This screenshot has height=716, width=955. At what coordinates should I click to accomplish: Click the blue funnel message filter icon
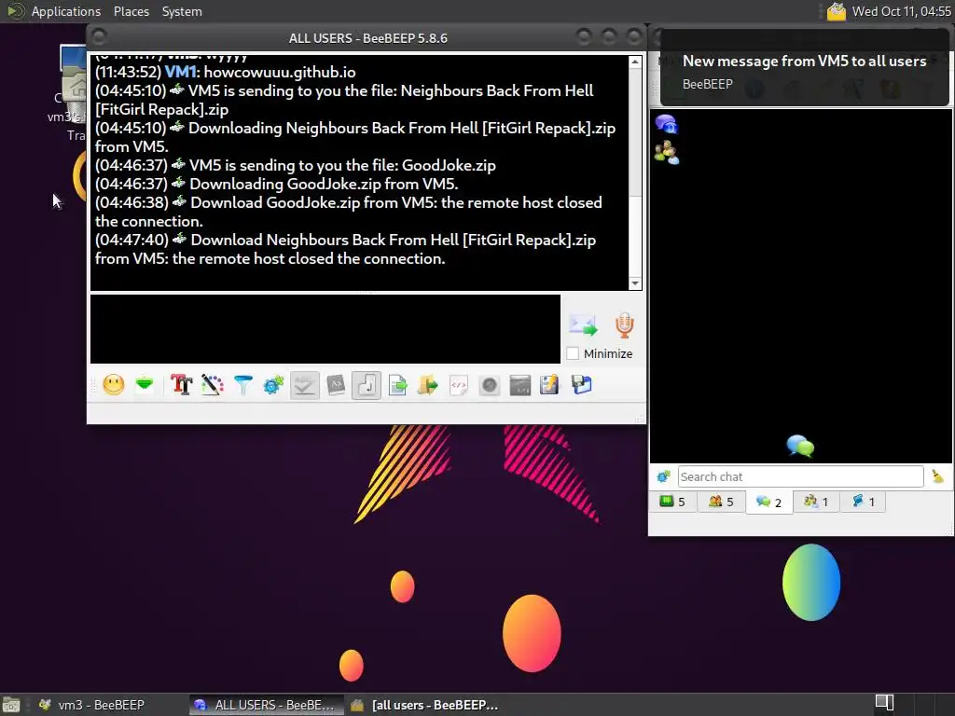[x=243, y=385]
